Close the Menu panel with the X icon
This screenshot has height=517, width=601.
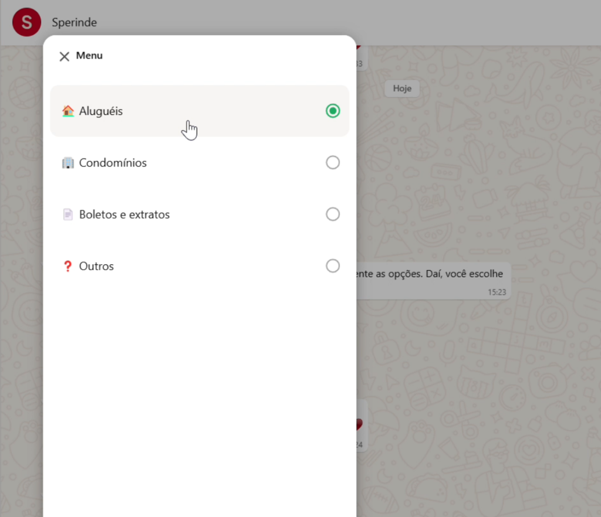[x=65, y=56]
